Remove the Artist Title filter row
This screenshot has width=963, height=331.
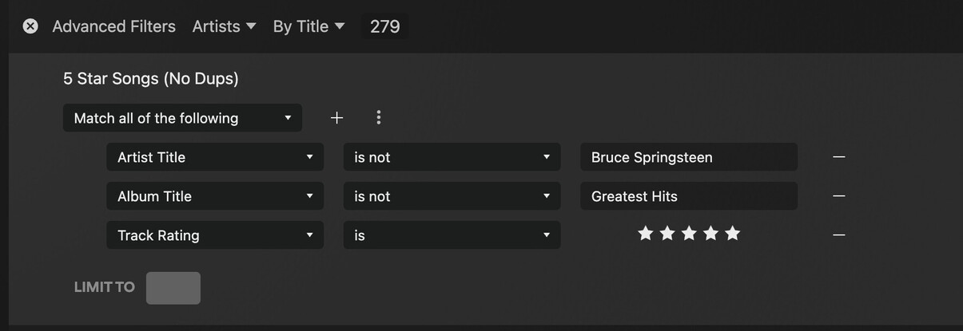tap(838, 157)
